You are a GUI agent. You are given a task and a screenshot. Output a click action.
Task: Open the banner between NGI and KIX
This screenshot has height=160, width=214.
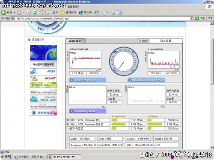point(43,99)
